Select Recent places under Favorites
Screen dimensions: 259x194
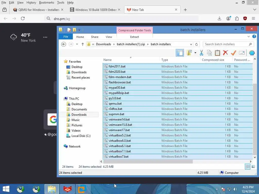[81, 78]
